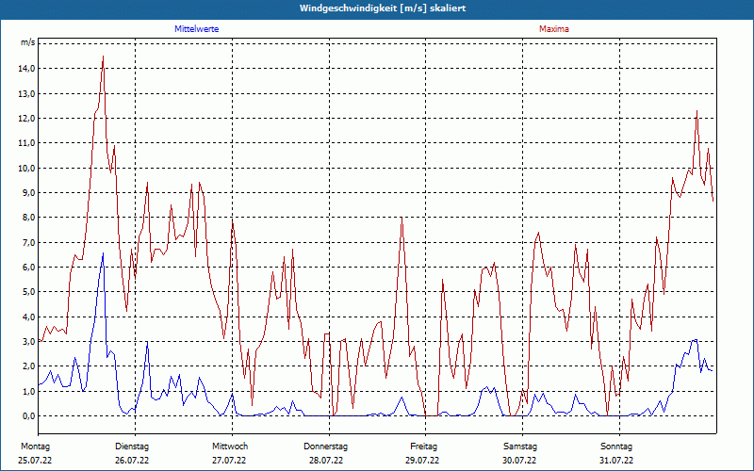Click the '1,0' y-axis value

tap(29, 392)
